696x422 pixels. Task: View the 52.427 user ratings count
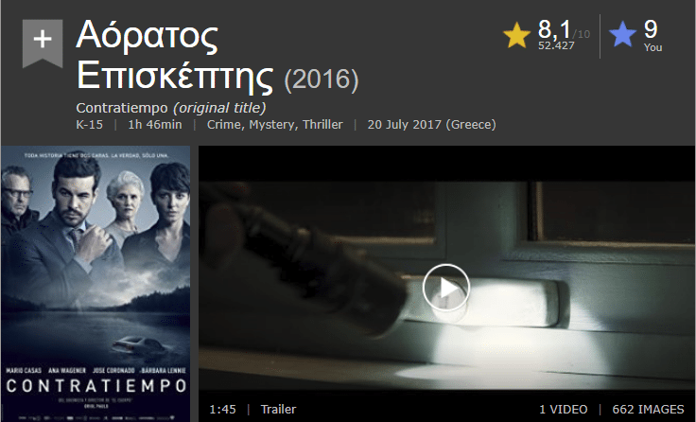click(x=556, y=45)
